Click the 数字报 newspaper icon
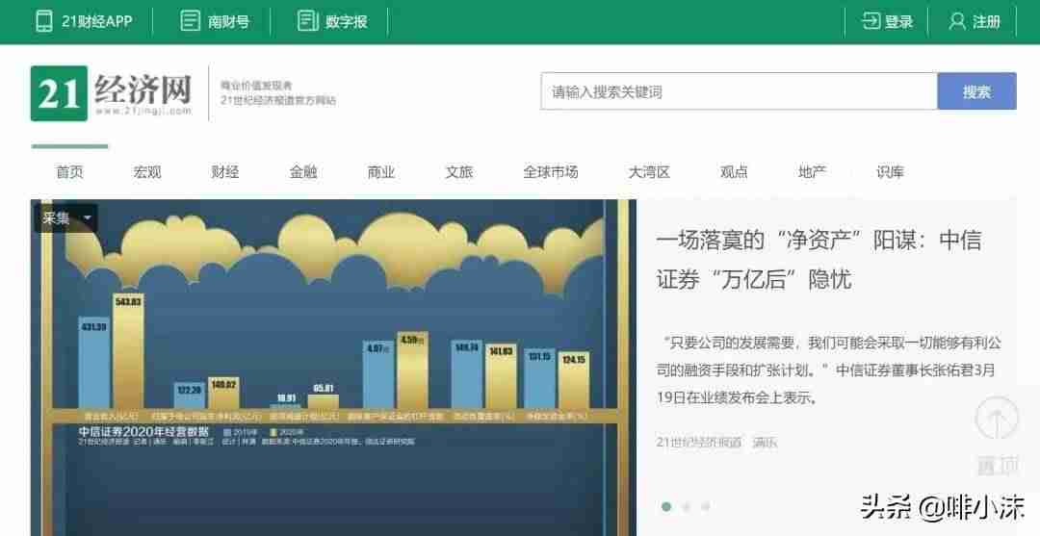 pos(308,21)
